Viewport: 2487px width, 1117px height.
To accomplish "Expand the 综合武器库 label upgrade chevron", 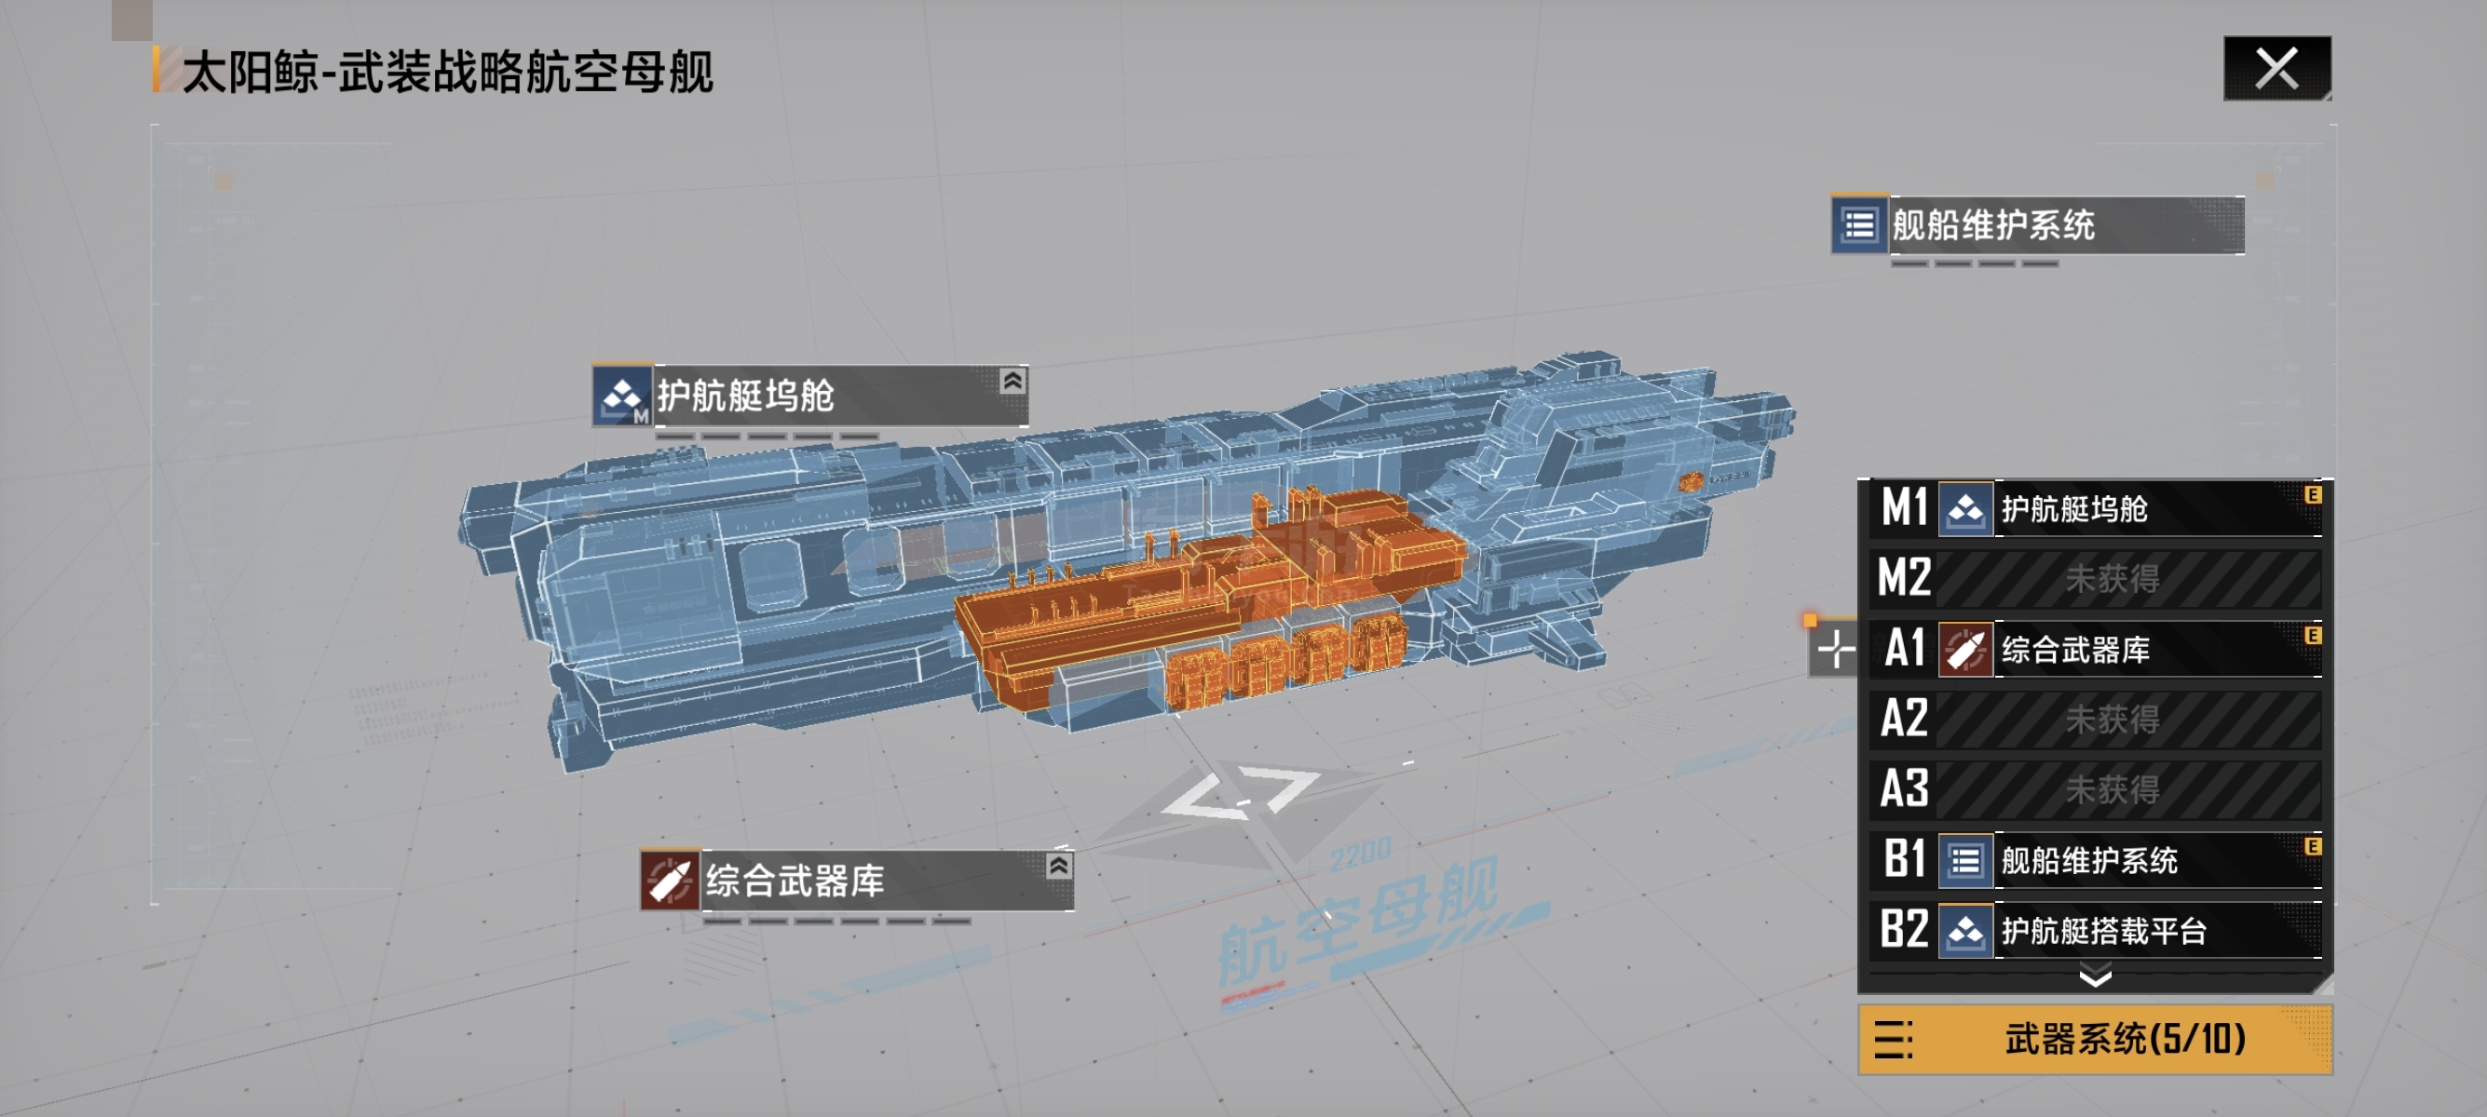I will coord(1058,867).
